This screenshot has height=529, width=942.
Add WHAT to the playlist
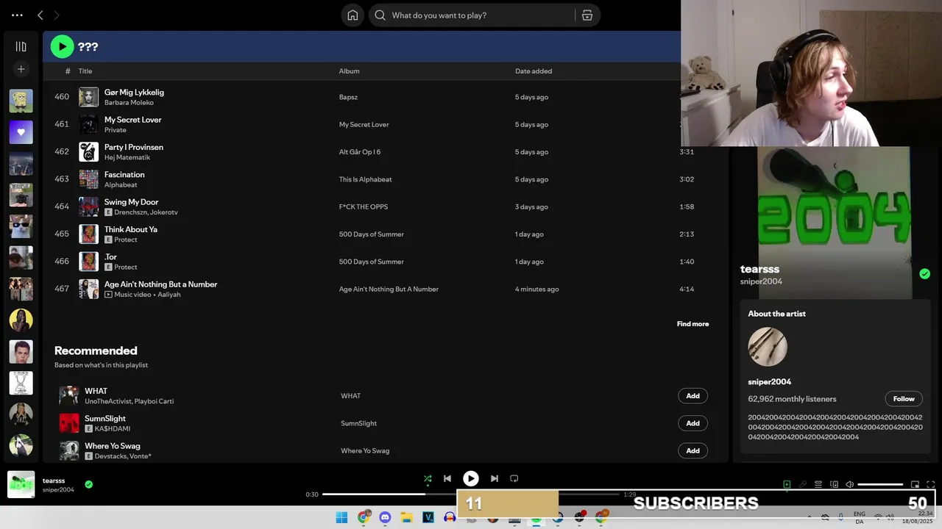click(693, 396)
